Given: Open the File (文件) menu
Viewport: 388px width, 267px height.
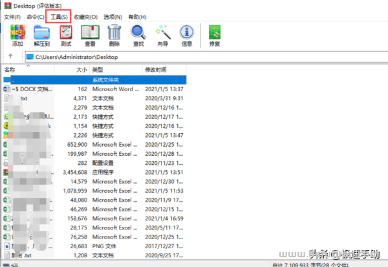Looking at the screenshot, I should (x=12, y=17).
